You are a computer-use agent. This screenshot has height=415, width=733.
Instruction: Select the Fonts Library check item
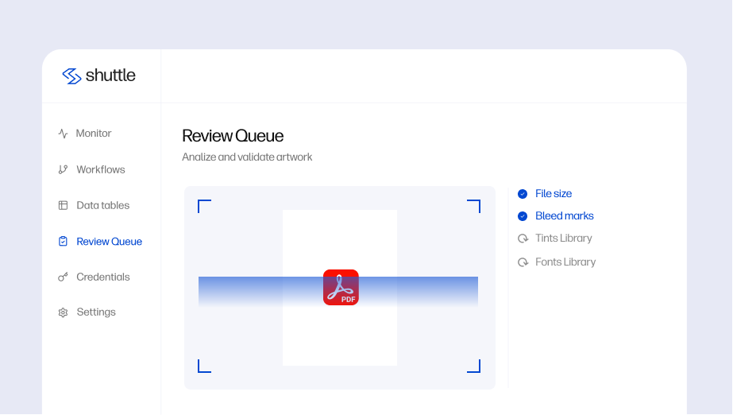[565, 262]
